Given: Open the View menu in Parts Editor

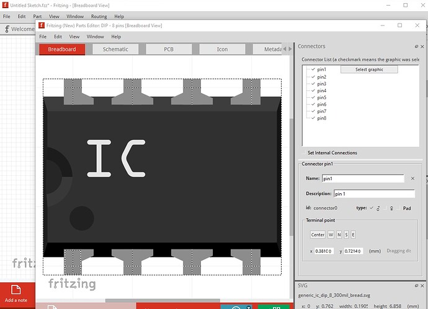Looking at the screenshot, I should click(74, 37).
